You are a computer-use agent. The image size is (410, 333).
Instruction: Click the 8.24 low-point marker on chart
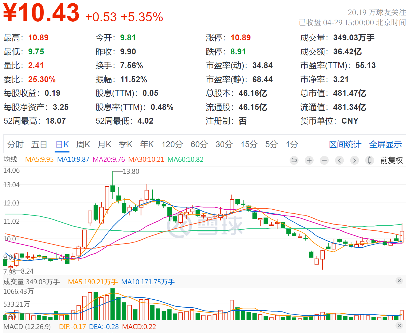pyautogui.click(x=27, y=271)
